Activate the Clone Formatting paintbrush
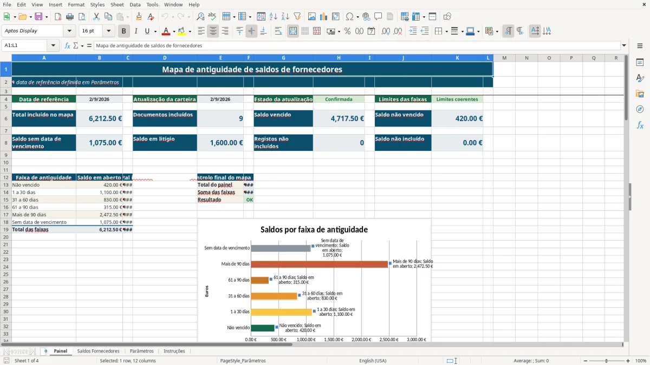Screen dimensions: 650x365 click(x=139, y=17)
